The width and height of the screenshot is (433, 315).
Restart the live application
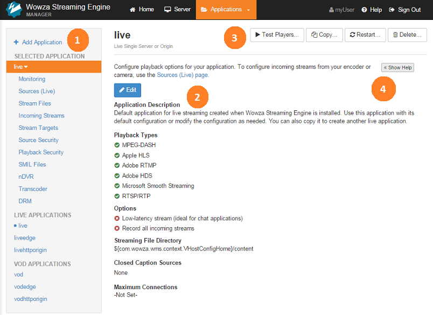(x=365, y=35)
